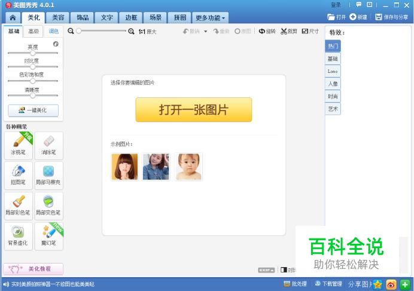Click the 原图 original image button
This screenshot has height=291, width=414.
[x=243, y=31]
